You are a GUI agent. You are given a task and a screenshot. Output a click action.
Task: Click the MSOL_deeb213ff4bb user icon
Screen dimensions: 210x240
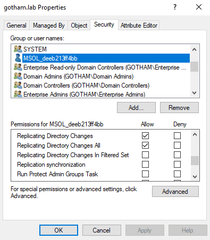coord(18,58)
